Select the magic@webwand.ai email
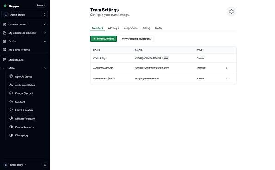This screenshot has width=275, height=170. click(x=147, y=79)
